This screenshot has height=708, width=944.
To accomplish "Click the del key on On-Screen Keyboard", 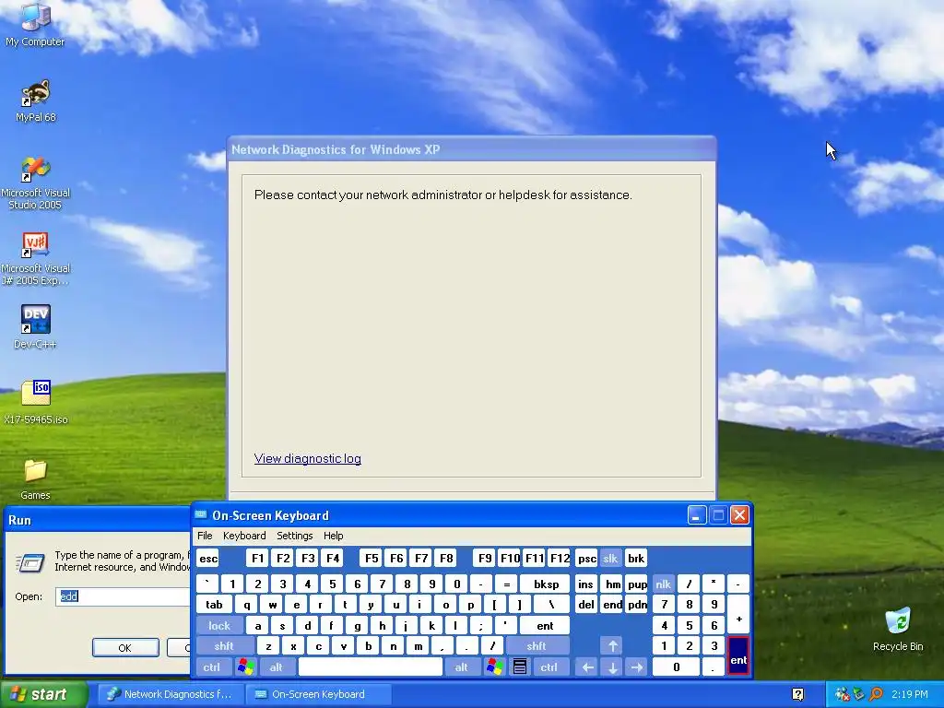I will pyautogui.click(x=586, y=605).
